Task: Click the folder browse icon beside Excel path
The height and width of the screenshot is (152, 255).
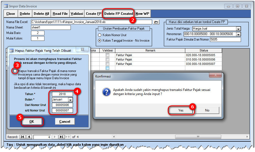Action: [156, 22]
